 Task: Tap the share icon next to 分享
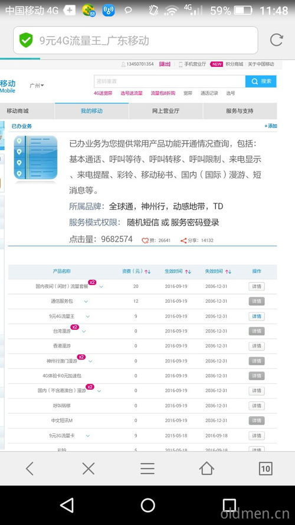183,241
